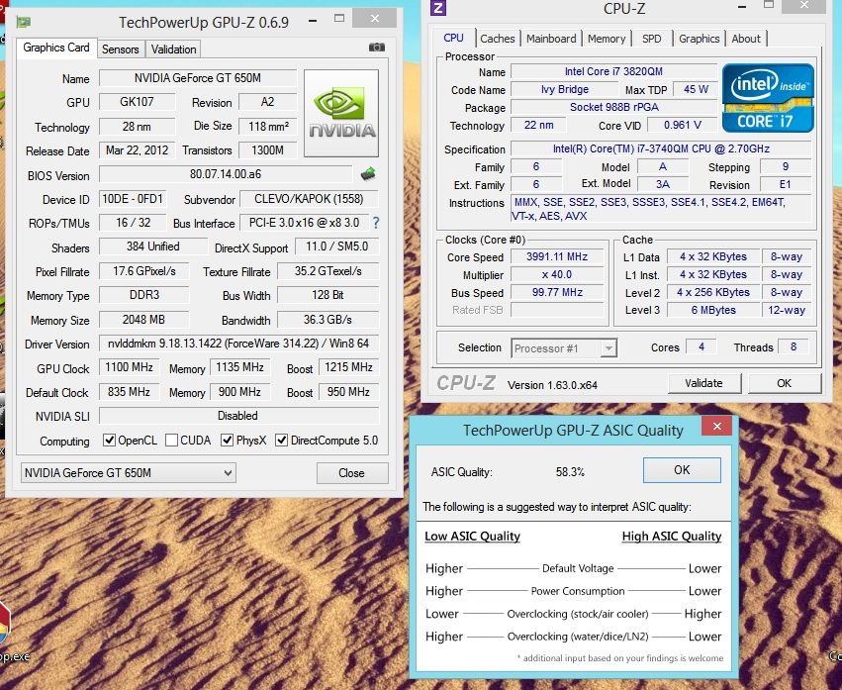Open the Memory tab in CPU-Z

[x=607, y=39]
